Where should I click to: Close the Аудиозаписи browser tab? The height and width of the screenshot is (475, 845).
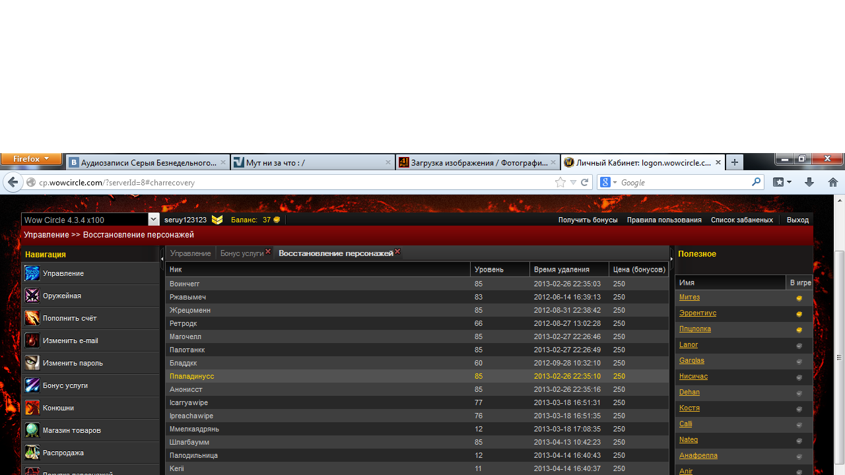point(223,162)
